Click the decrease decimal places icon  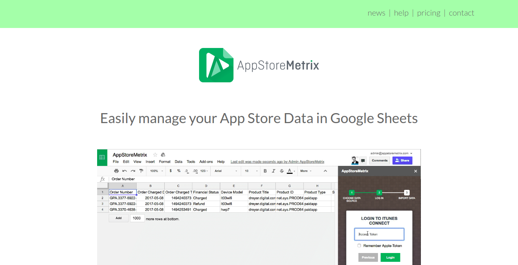pos(187,171)
